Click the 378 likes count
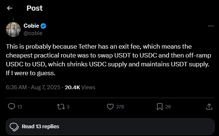The image size is (219, 136). [x=120, y=107]
